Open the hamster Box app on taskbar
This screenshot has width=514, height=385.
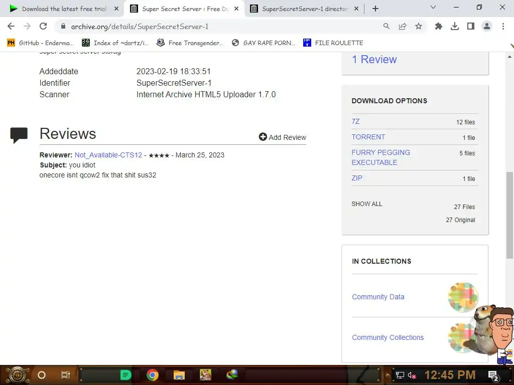(205, 375)
